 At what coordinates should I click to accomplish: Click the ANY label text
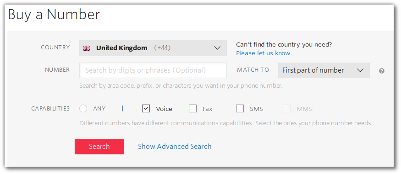[99, 109]
